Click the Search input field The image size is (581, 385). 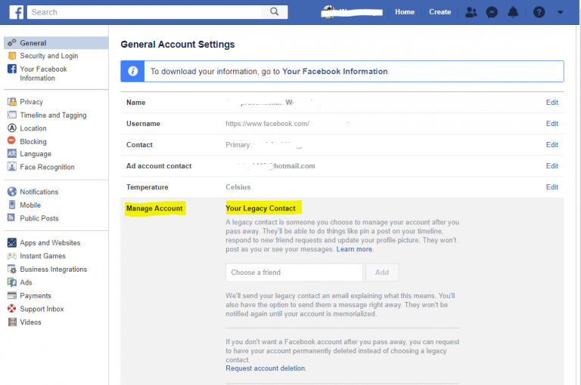[144, 12]
